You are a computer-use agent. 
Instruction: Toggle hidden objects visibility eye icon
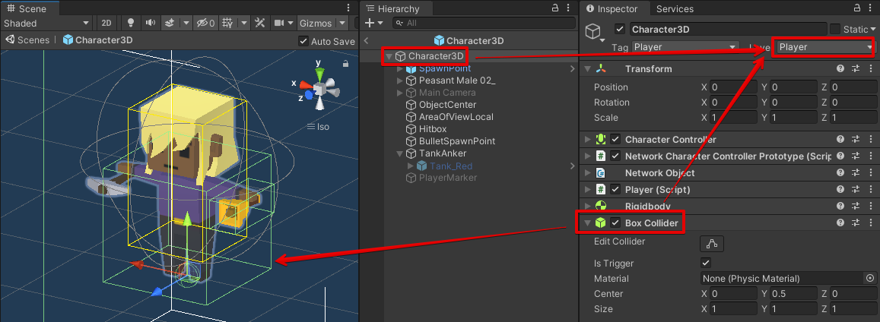(205, 23)
